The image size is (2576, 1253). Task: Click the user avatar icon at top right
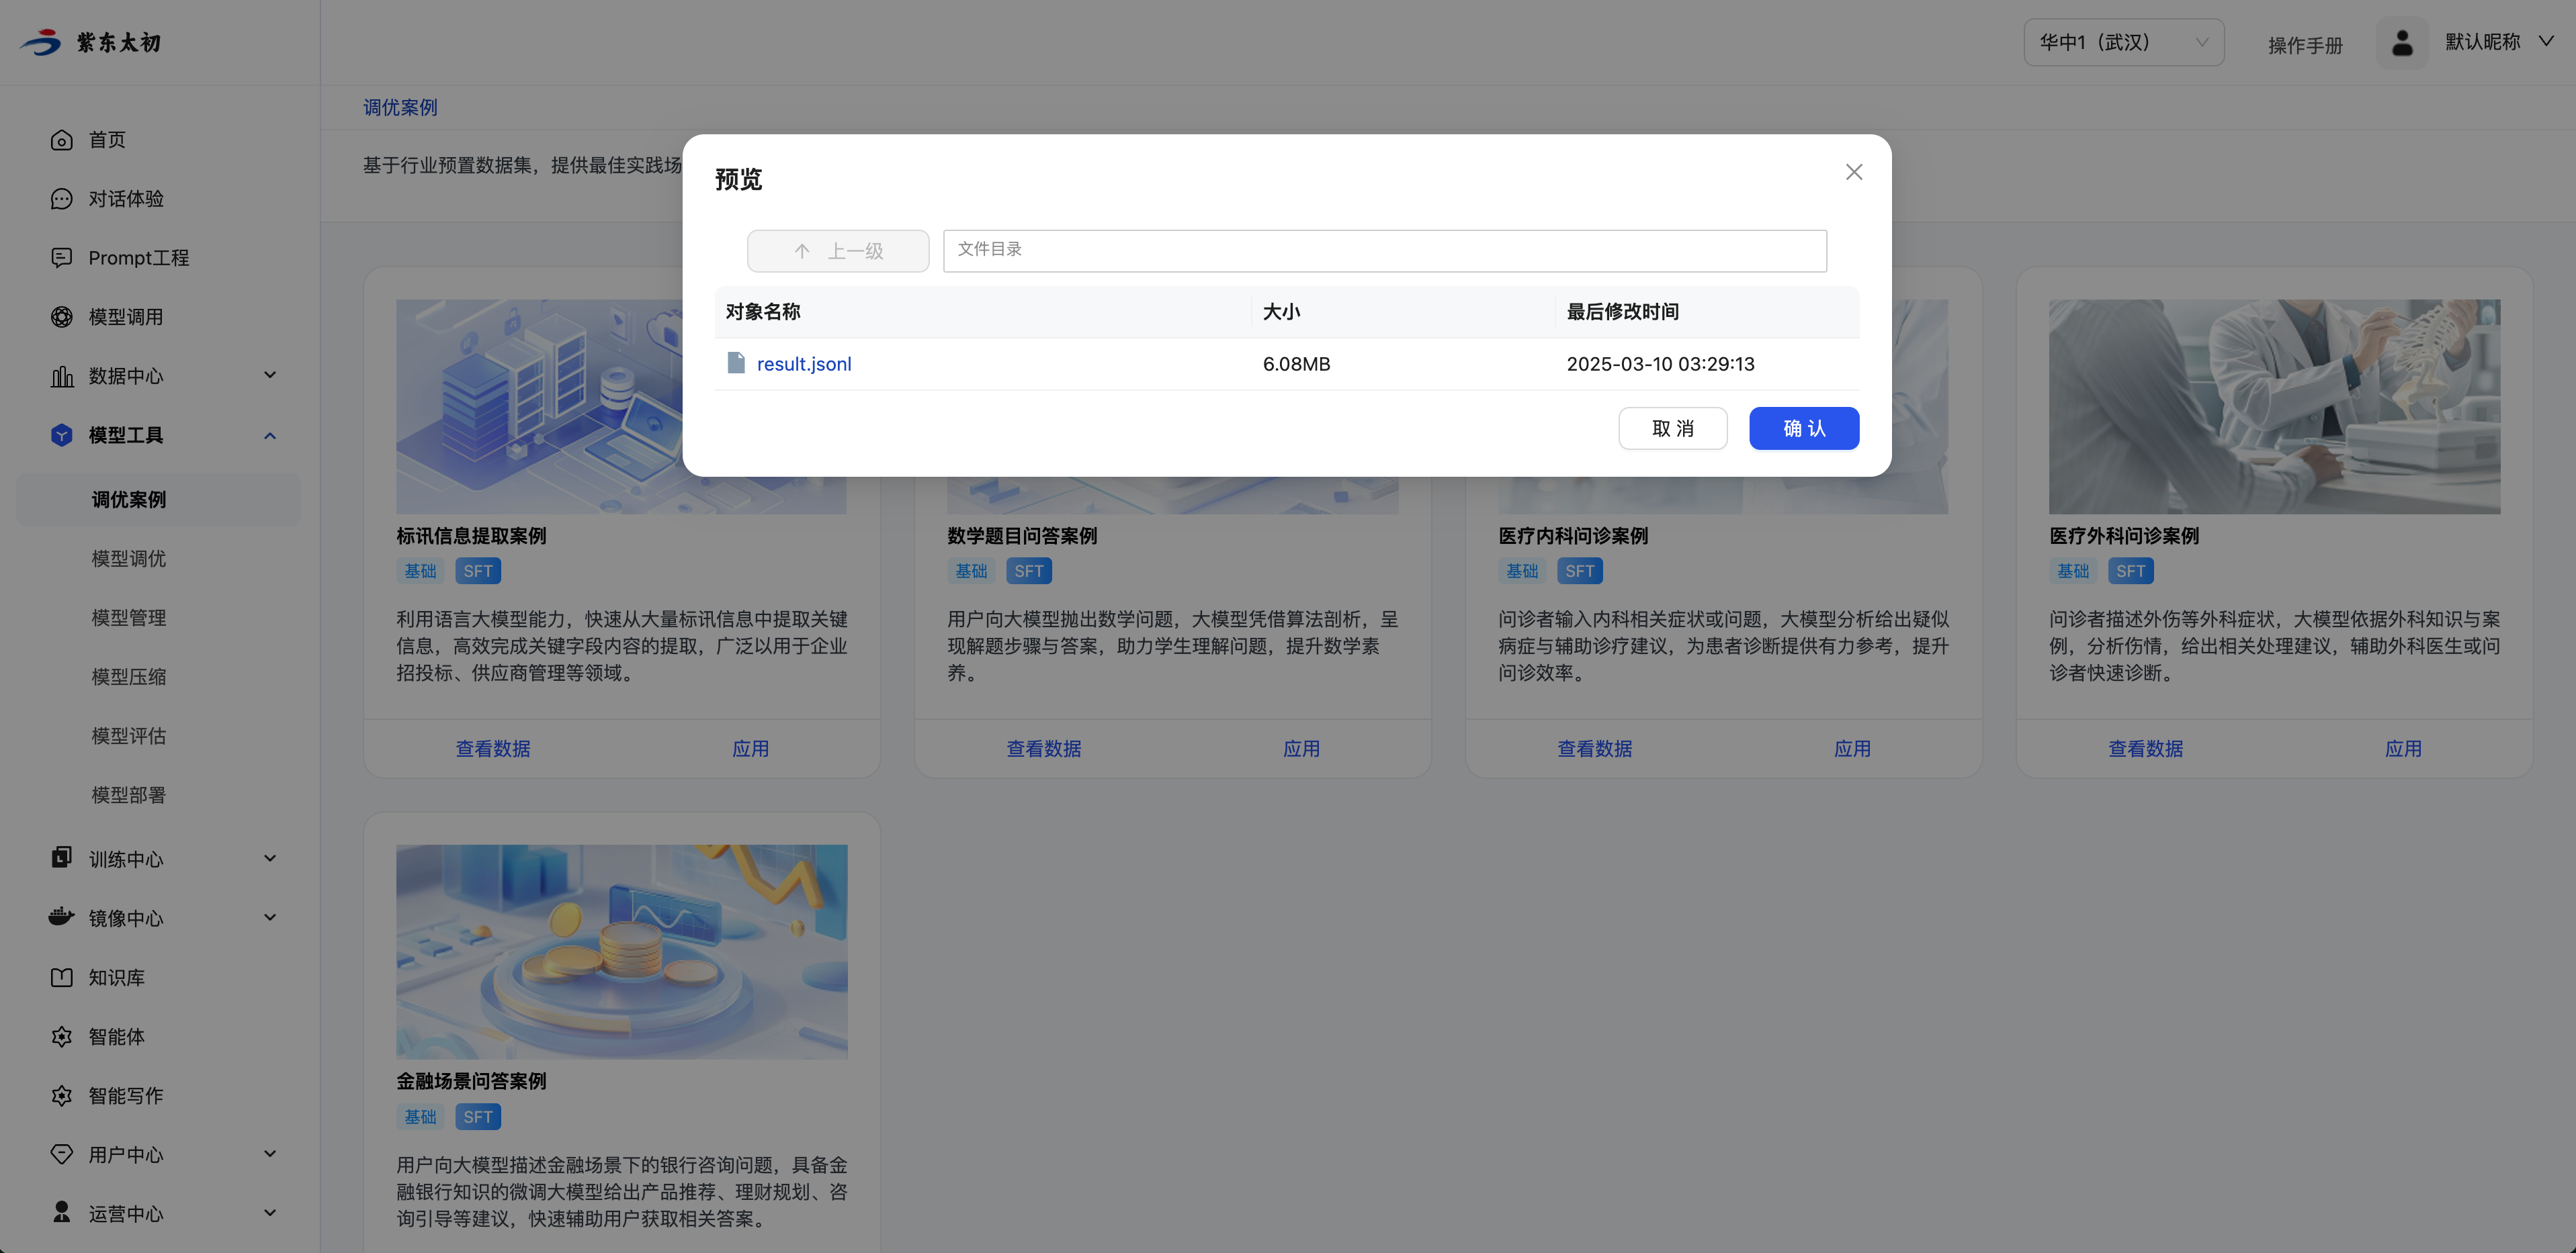[x=2401, y=43]
